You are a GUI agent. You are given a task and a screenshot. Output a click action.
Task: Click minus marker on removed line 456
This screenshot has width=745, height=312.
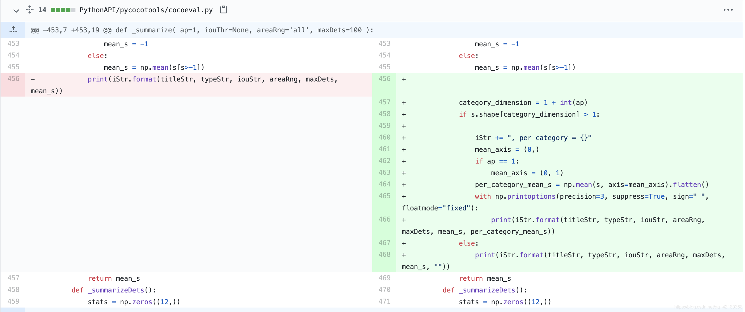(x=33, y=79)
